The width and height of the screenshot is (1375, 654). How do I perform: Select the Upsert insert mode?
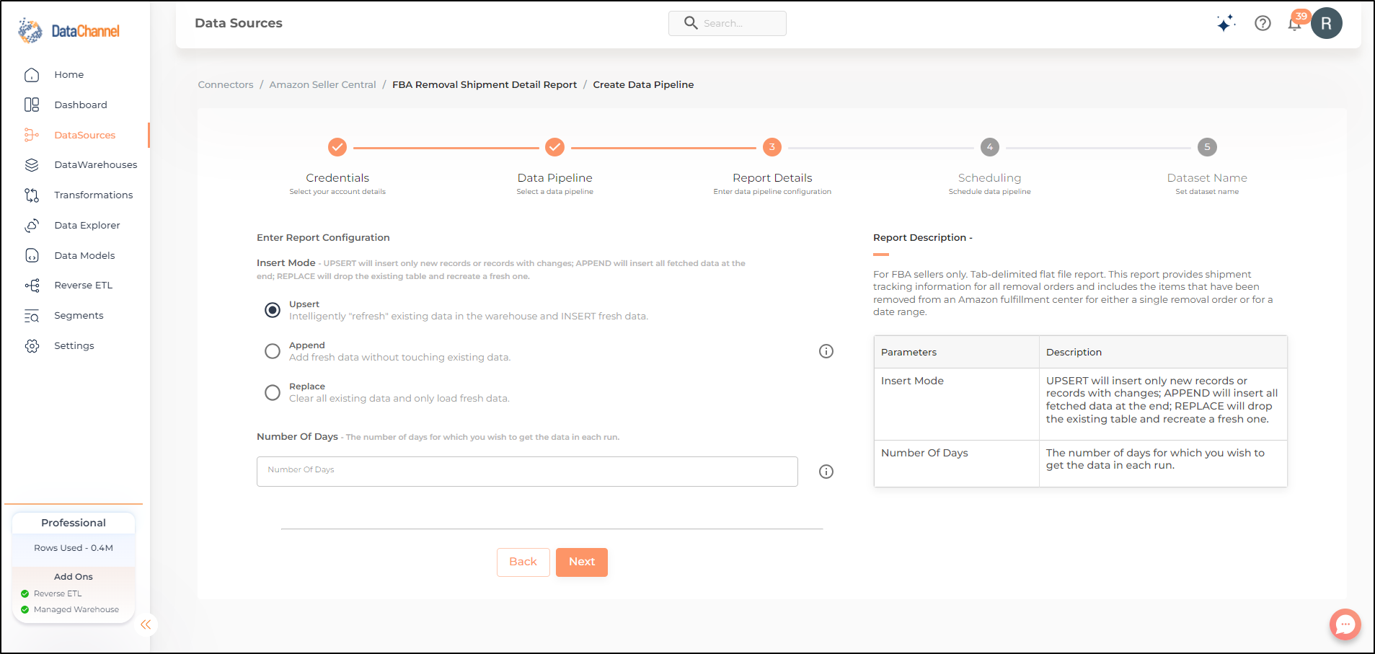(x=273, y=310)
